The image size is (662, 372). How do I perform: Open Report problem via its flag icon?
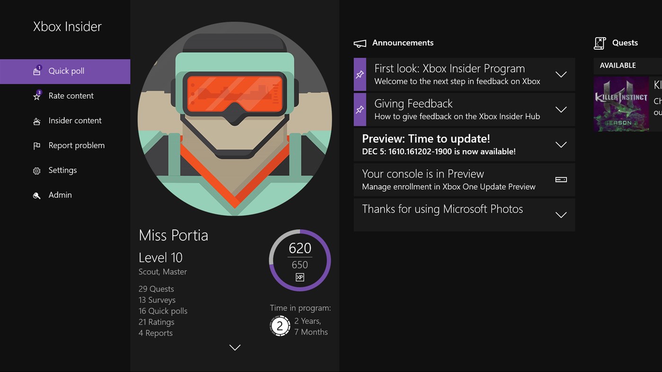(37, 145)
